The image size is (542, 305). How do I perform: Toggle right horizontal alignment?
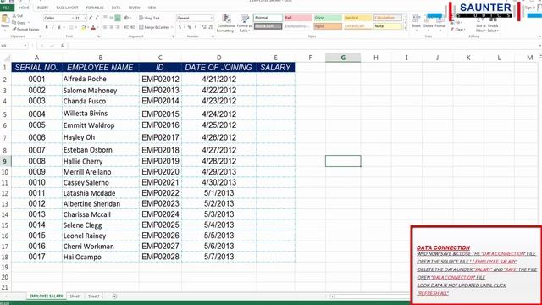[x=118, y=27]
